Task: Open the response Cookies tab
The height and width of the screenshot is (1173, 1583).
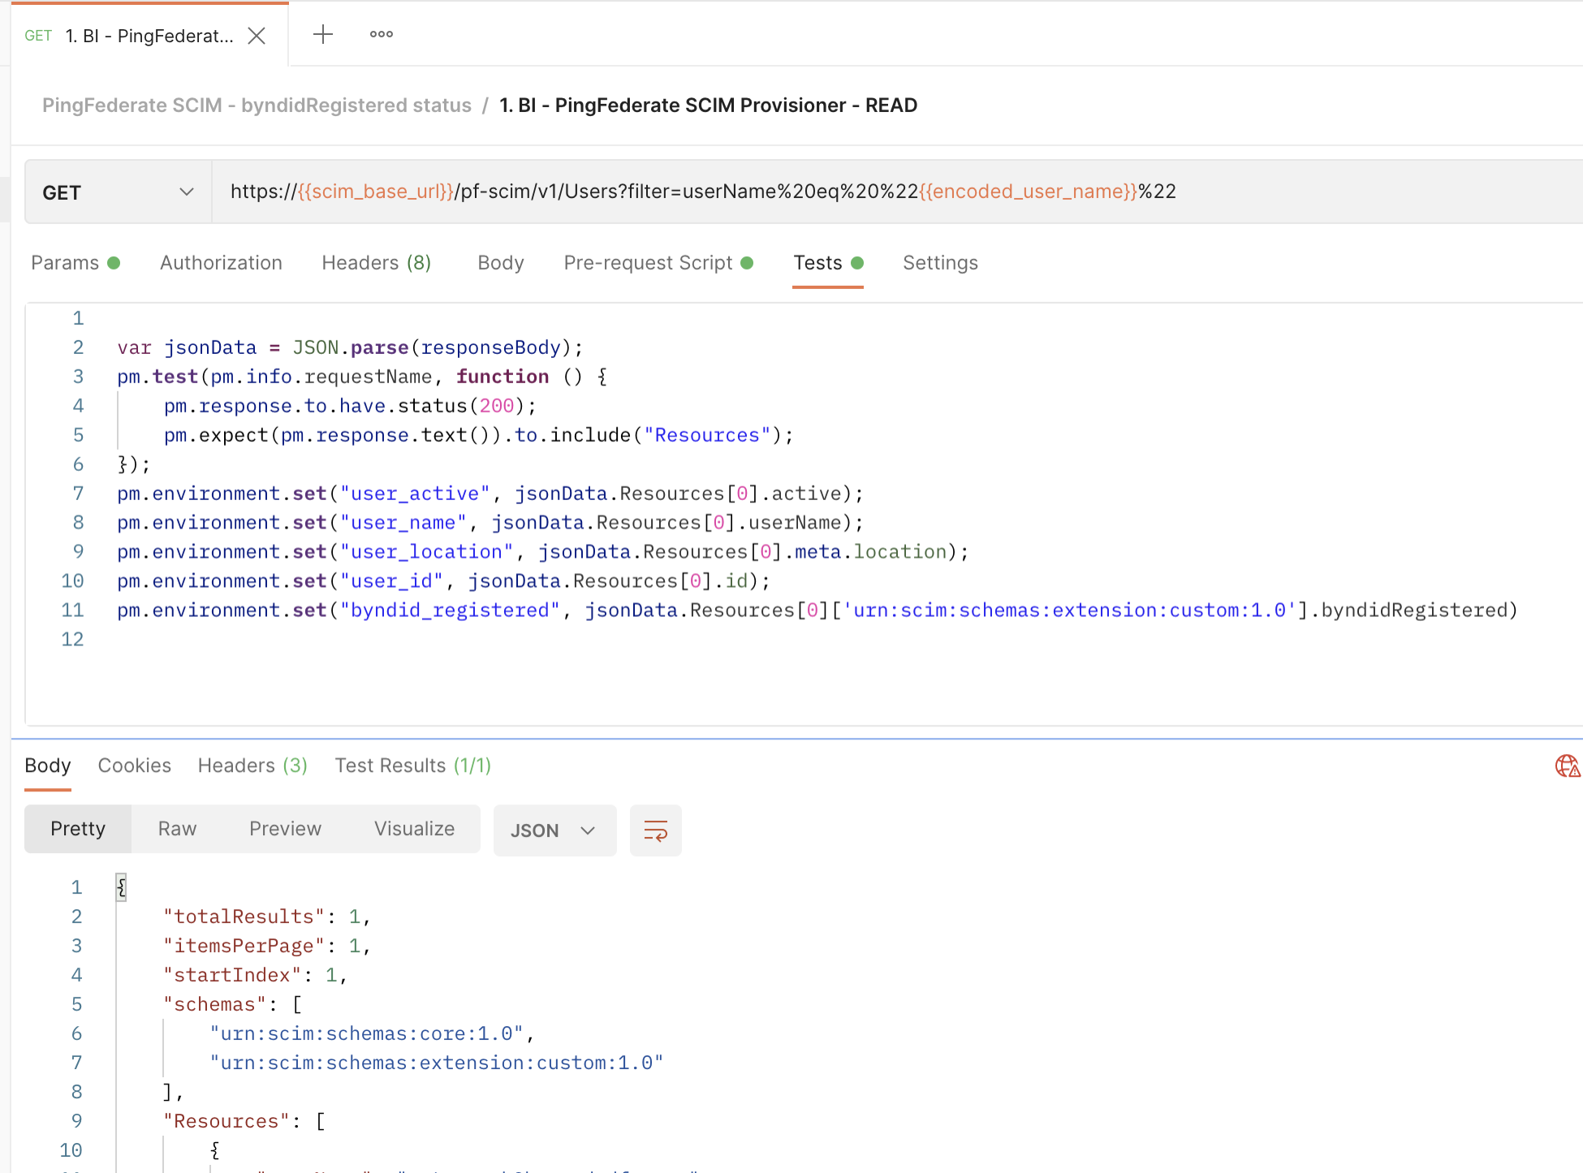Action: coord(134,765)
